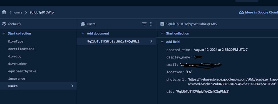
Task: Open More in Google Cloud link
Action: point(261,12)
